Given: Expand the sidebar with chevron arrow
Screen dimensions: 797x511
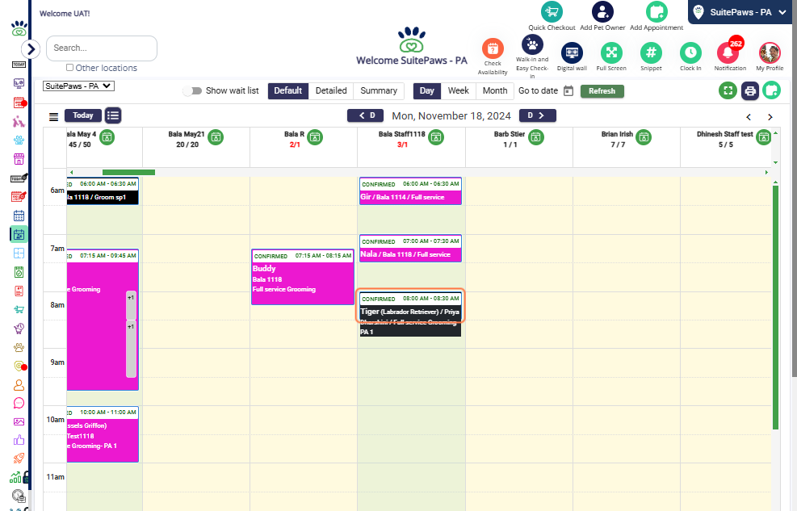Looking at the screenshot, I should pos(31,48).
